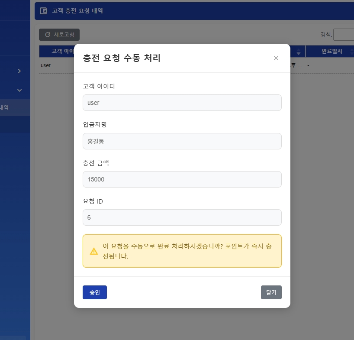Click the 검색 search input field
Image resolution: width=354 pixels, height=340 pixels.
345,34
